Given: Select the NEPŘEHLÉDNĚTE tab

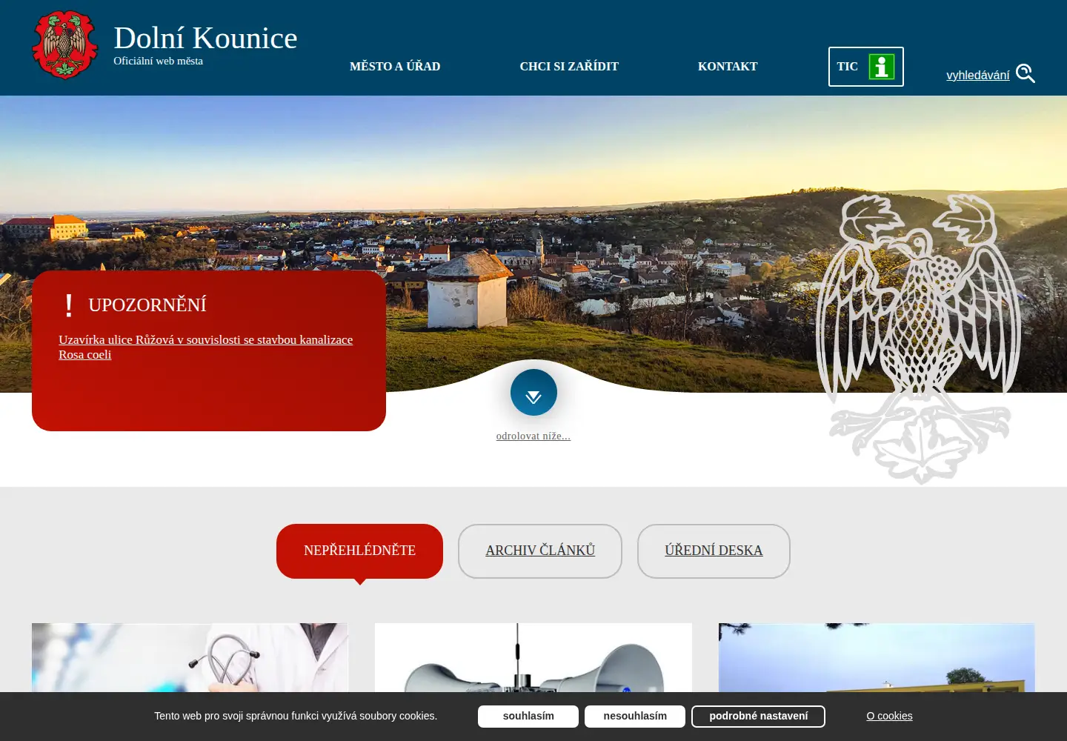Looking at the screenshot, I should (359, 551).
